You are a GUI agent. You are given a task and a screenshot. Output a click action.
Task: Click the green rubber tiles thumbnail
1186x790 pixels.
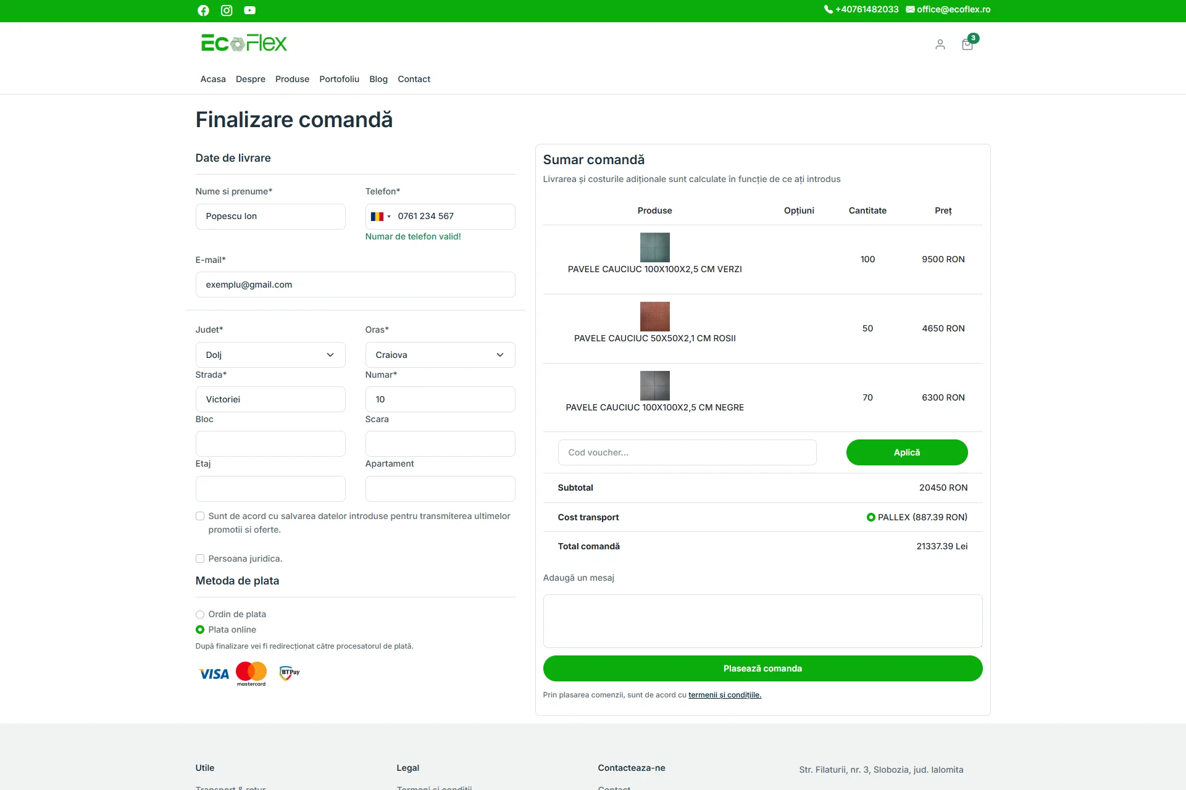654,247
